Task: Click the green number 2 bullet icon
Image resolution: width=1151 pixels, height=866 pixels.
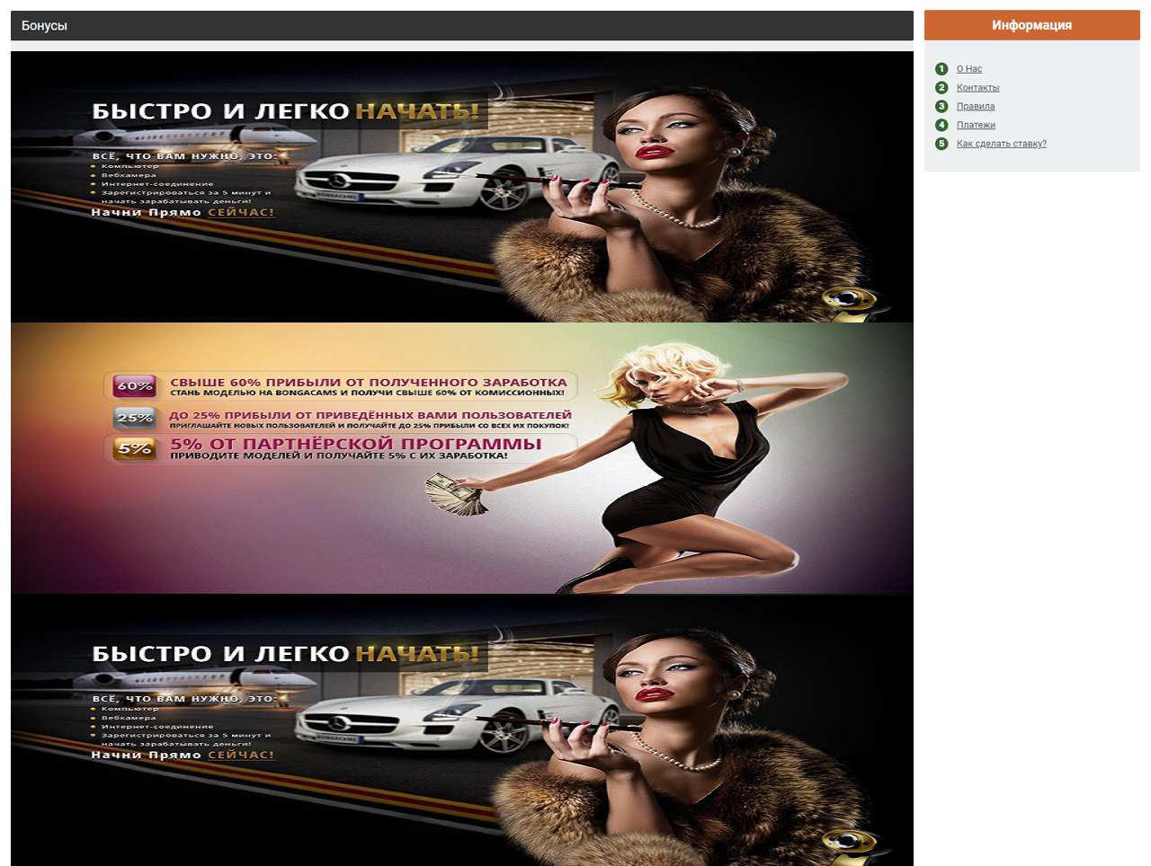Action: click(x=941, y=88)
